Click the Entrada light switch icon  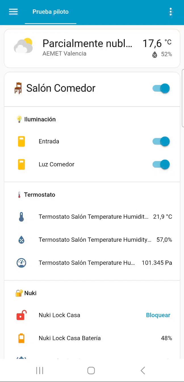point(22,141)
